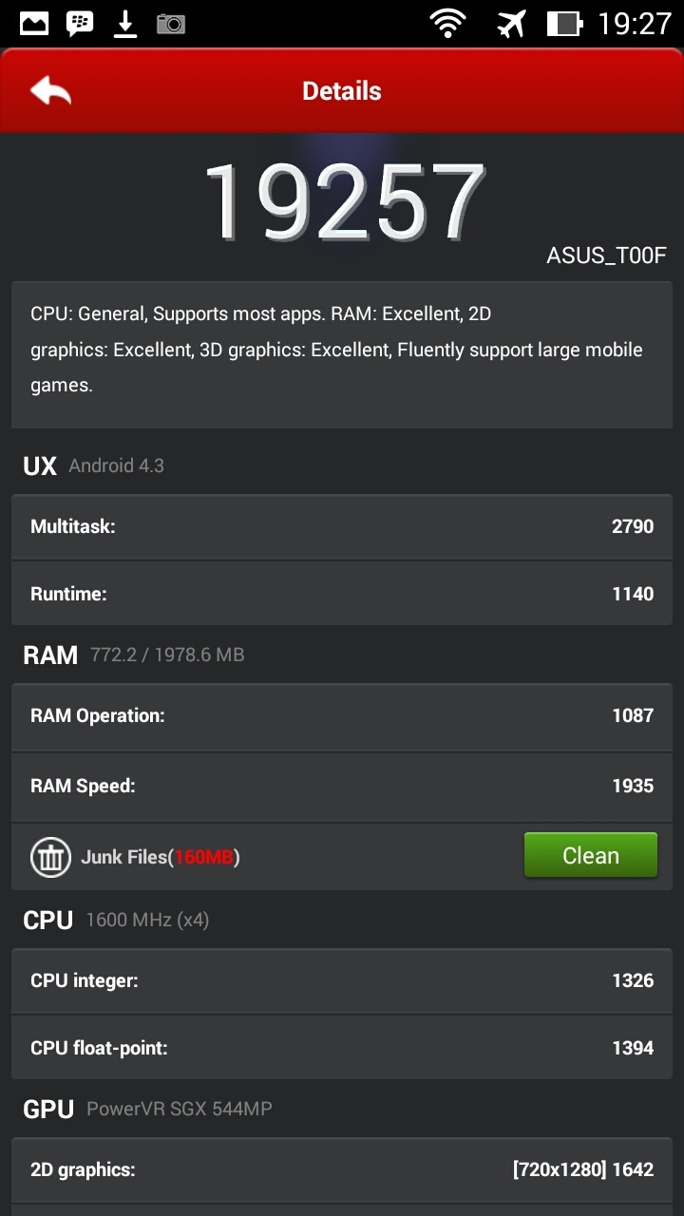The width and height of the screenshot is (684, 1216).
Task: Select the Runtime score row
Action: [342, 594]
